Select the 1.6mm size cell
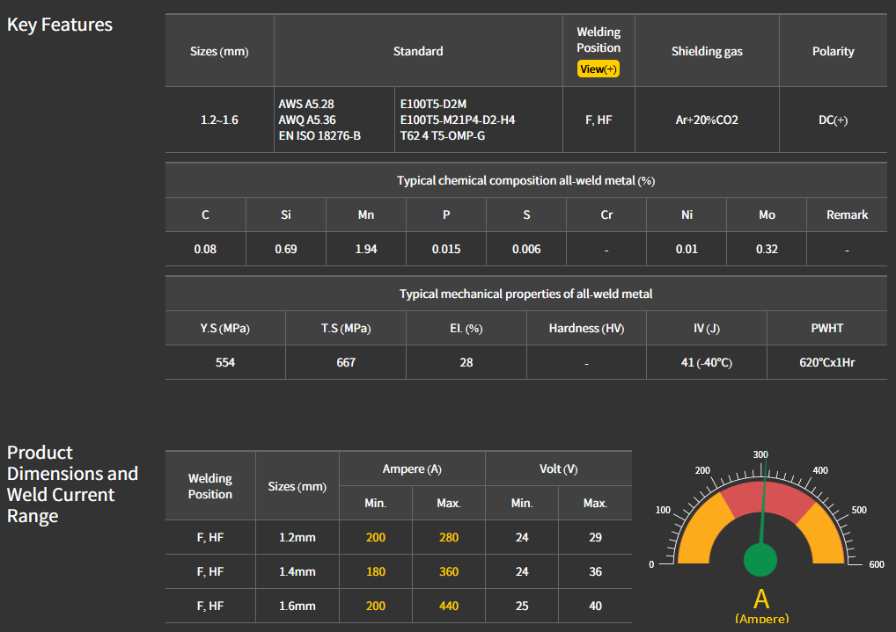The height and width of the screenshot is (632, 896). pyautogui.click(x=297, y=606)
